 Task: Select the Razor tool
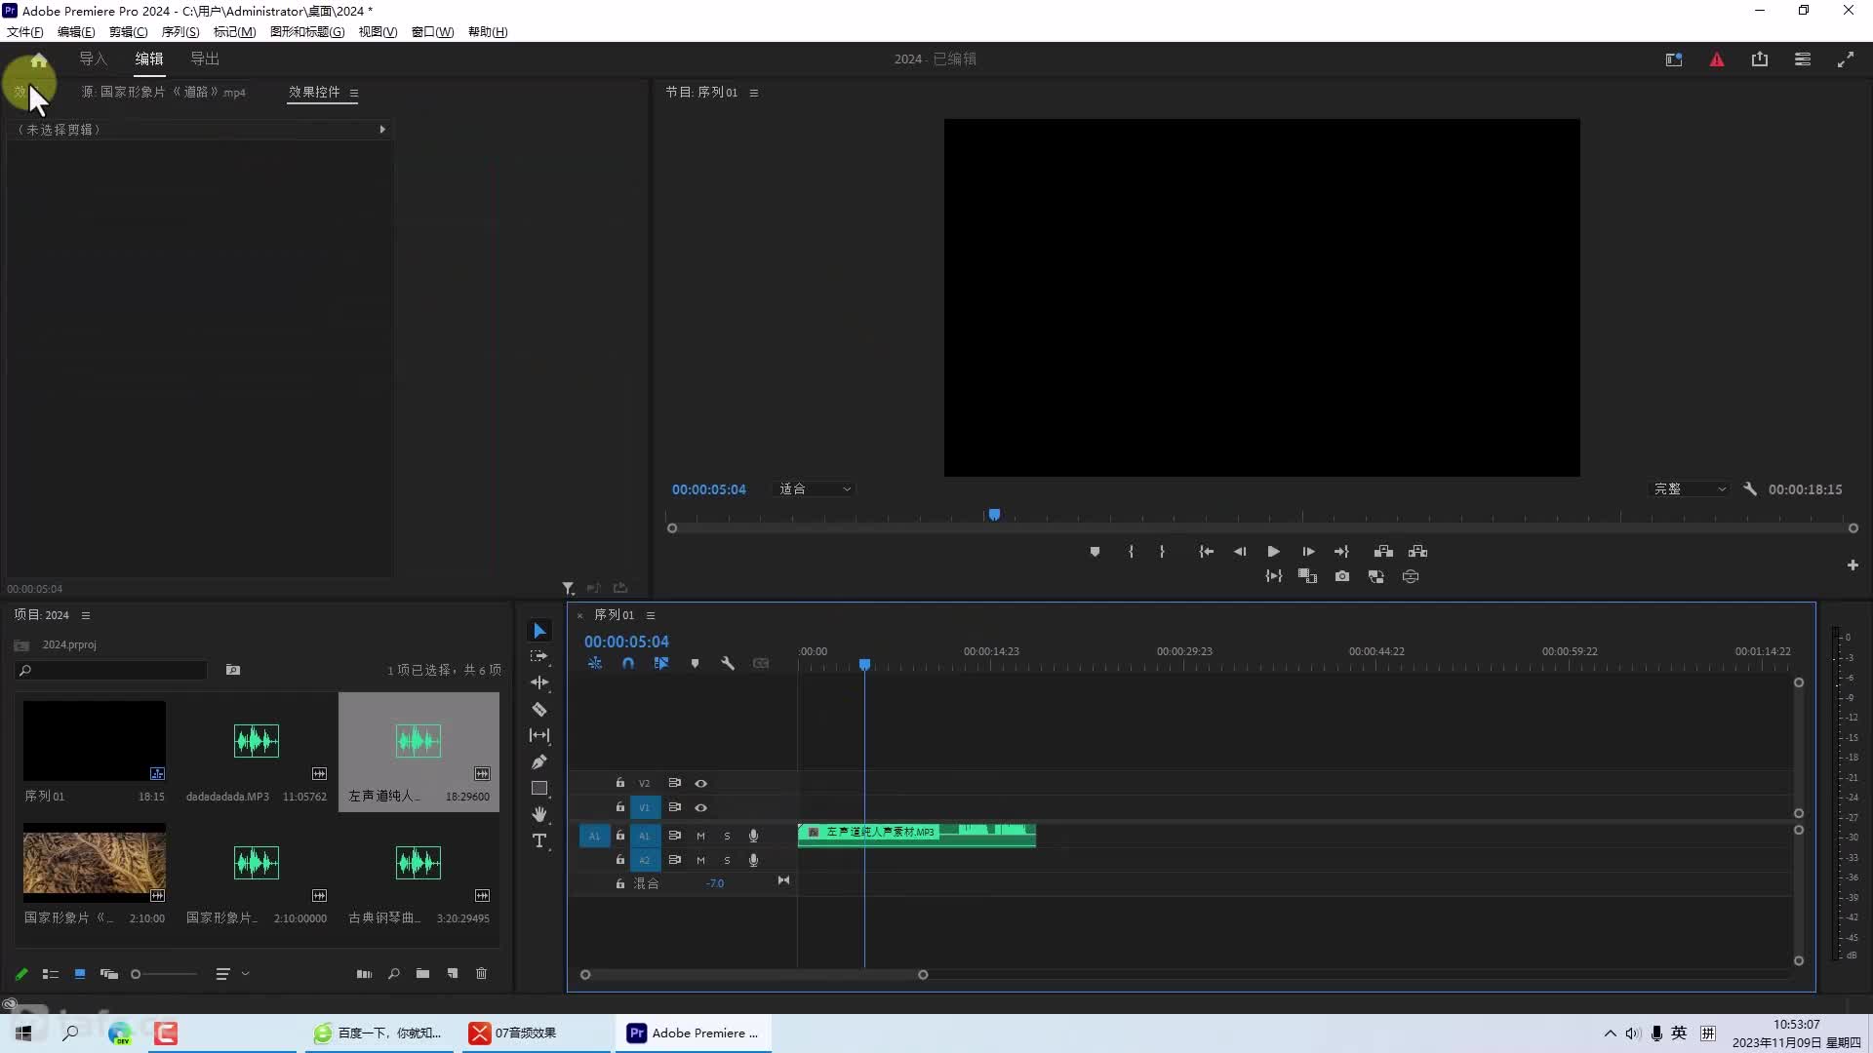539,709
